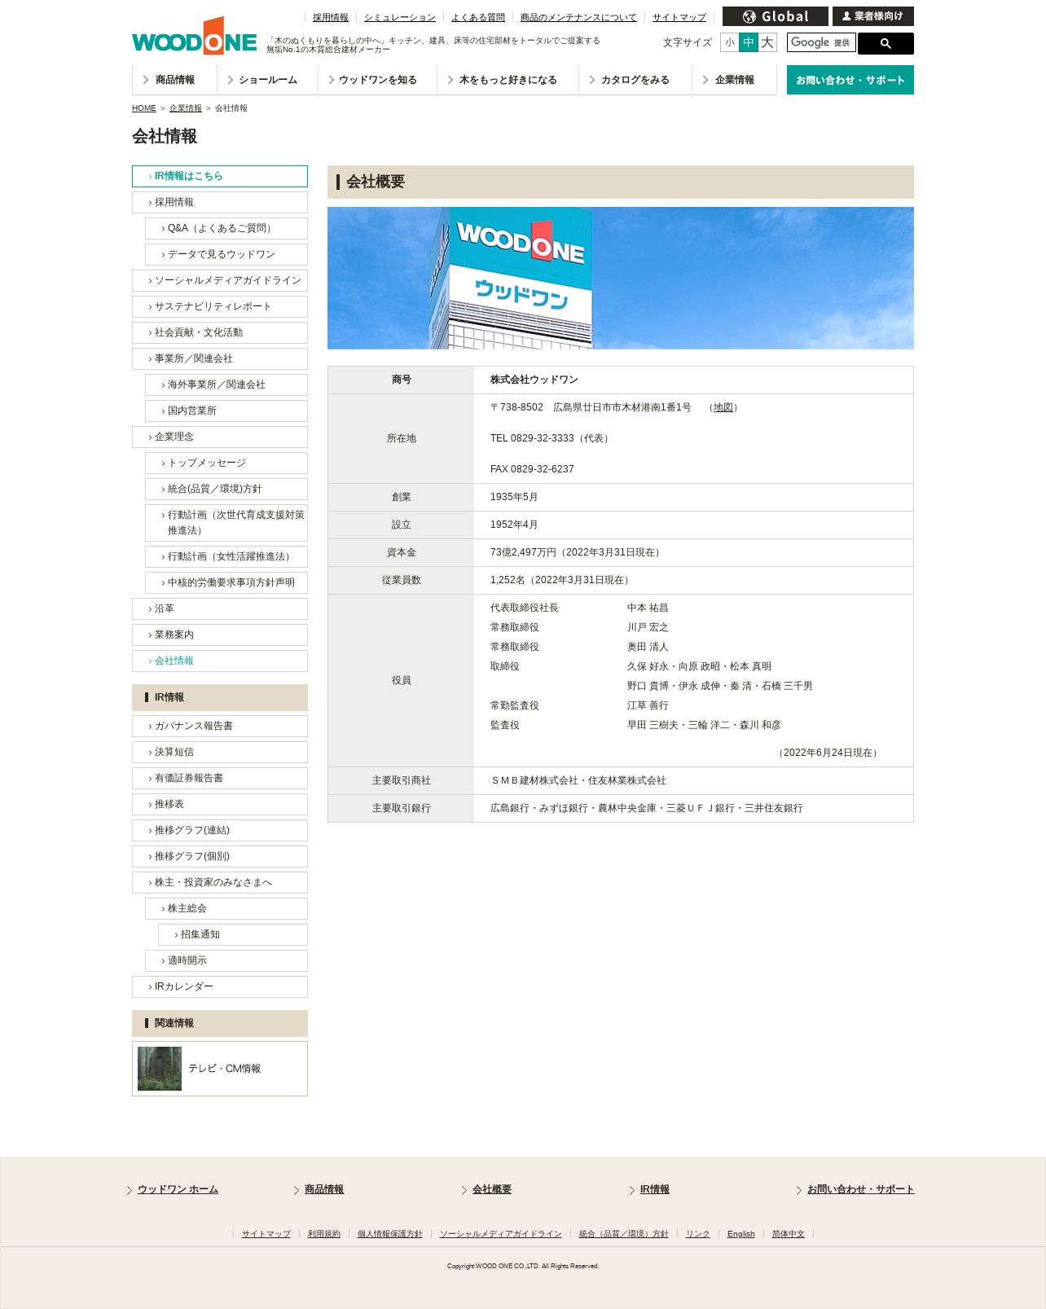
Task: Go to 企業情報 breadcrumb link
Action: [186, 108]
